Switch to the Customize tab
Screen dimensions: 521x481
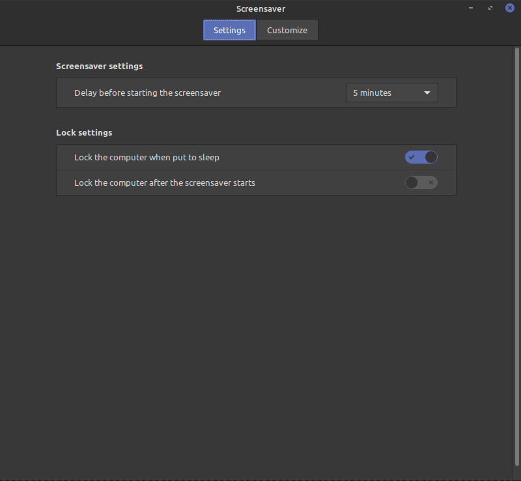click(287, 30)
